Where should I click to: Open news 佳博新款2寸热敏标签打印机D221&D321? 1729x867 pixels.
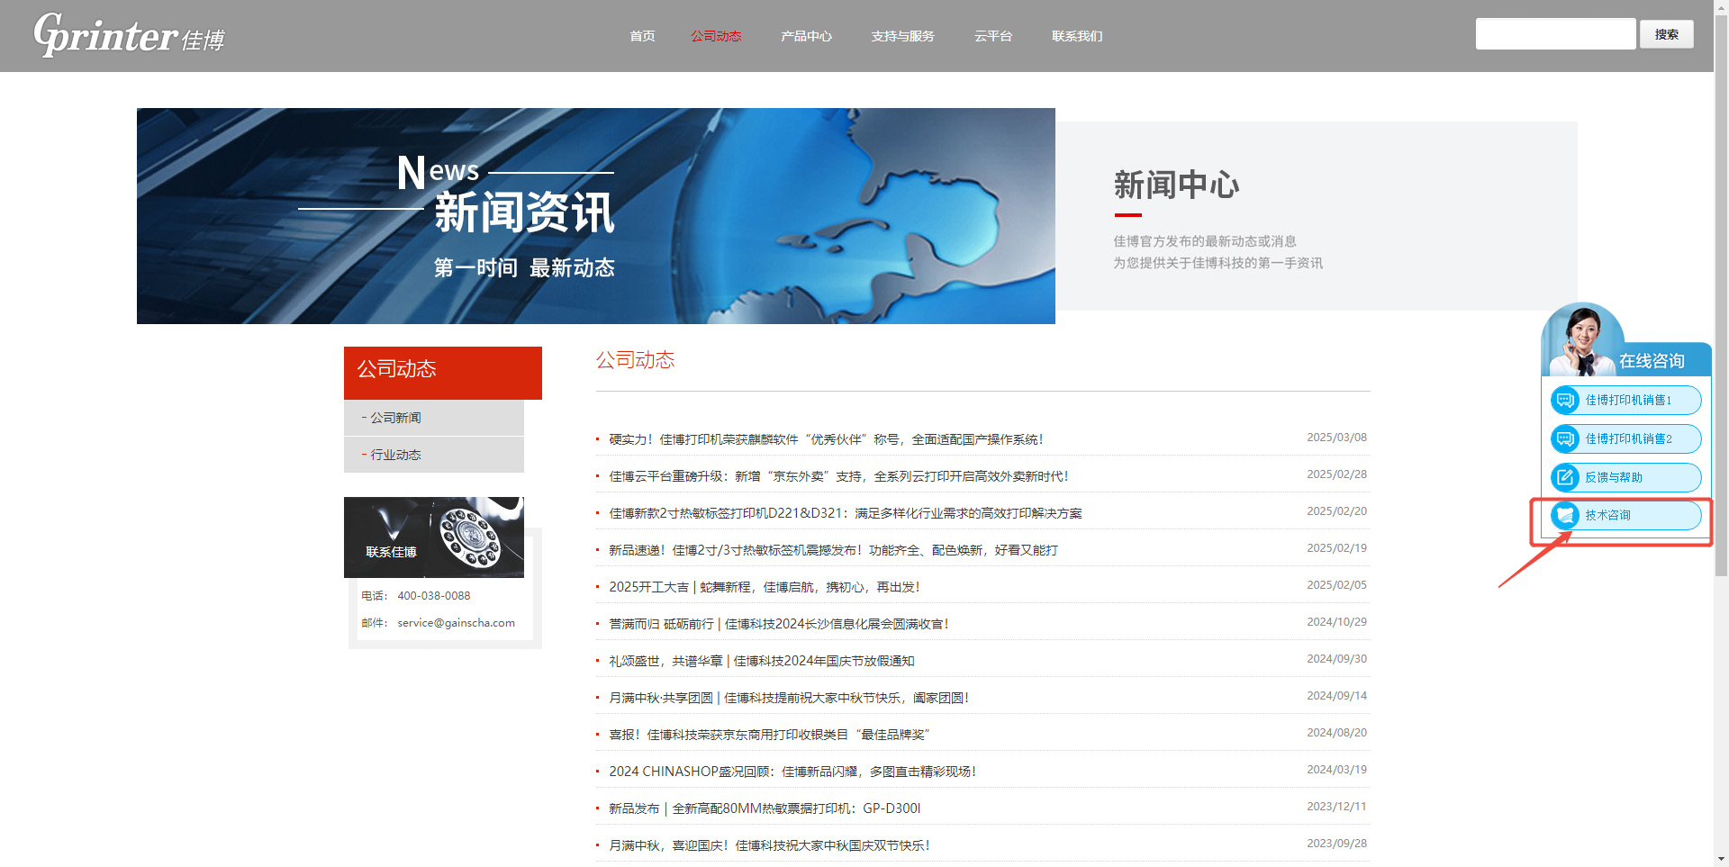(x=846, y=513)
